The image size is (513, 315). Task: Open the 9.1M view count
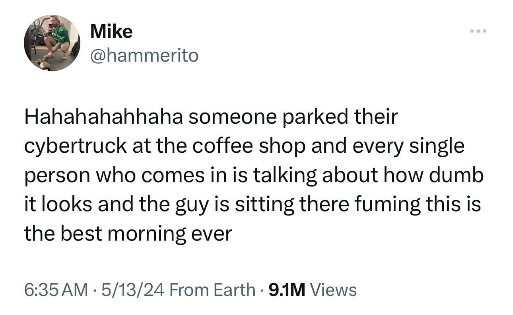287,290
